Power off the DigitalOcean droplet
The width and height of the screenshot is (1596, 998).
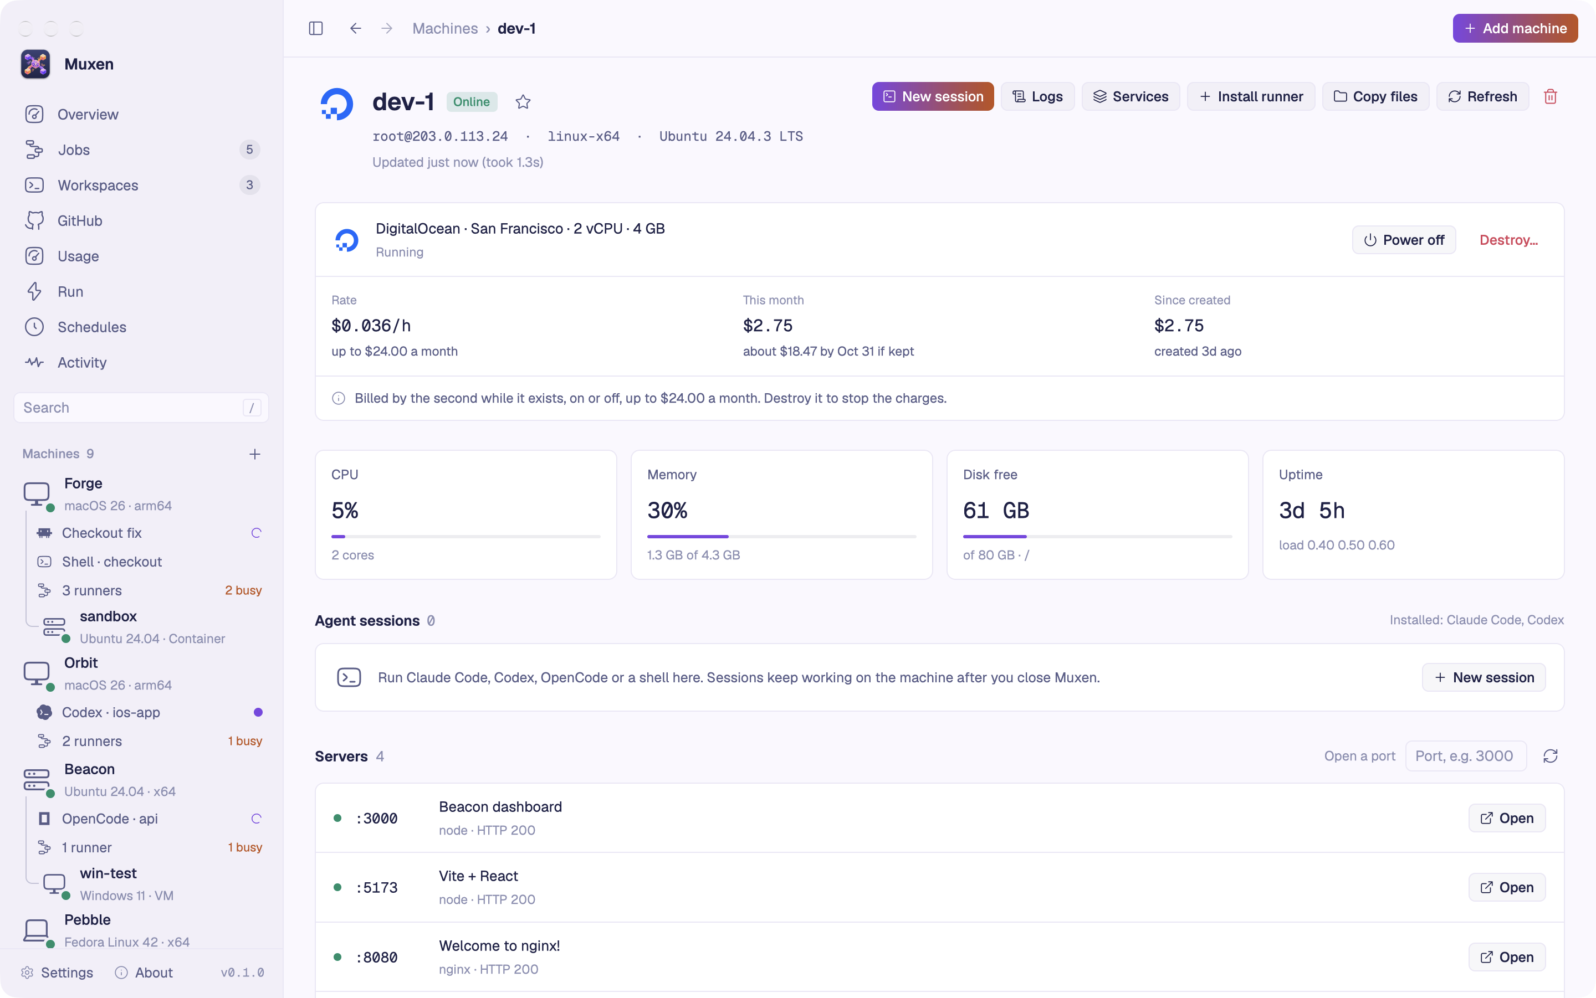pos(1404,240)
